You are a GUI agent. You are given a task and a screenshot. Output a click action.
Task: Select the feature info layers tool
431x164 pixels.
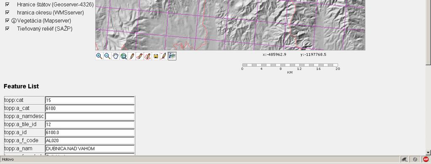(172, 56)
